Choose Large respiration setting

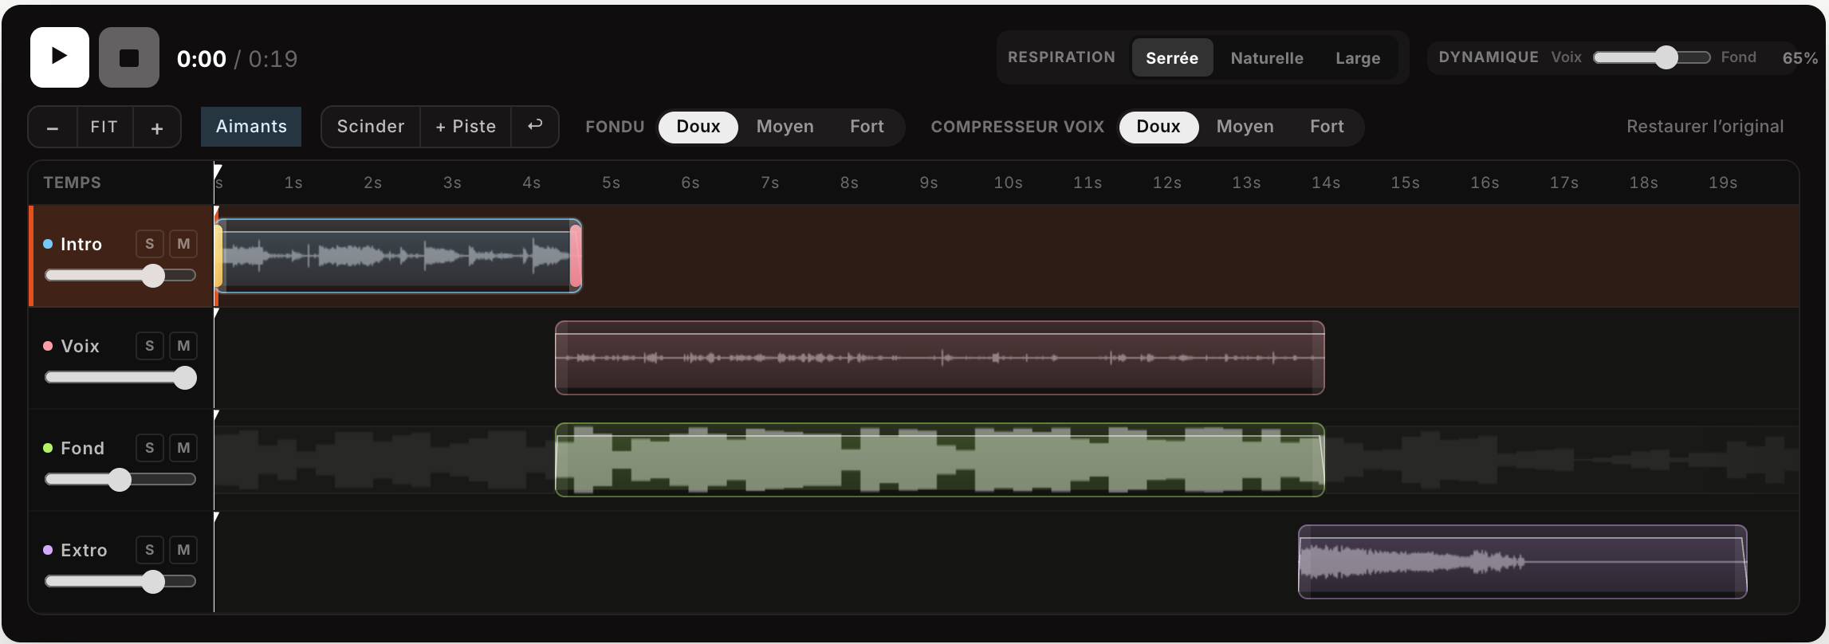click(1358, 57)
